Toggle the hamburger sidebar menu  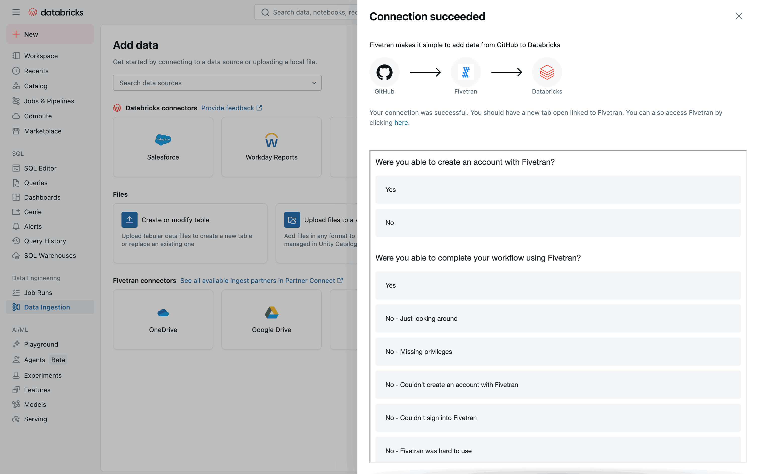tap(16, 12)
